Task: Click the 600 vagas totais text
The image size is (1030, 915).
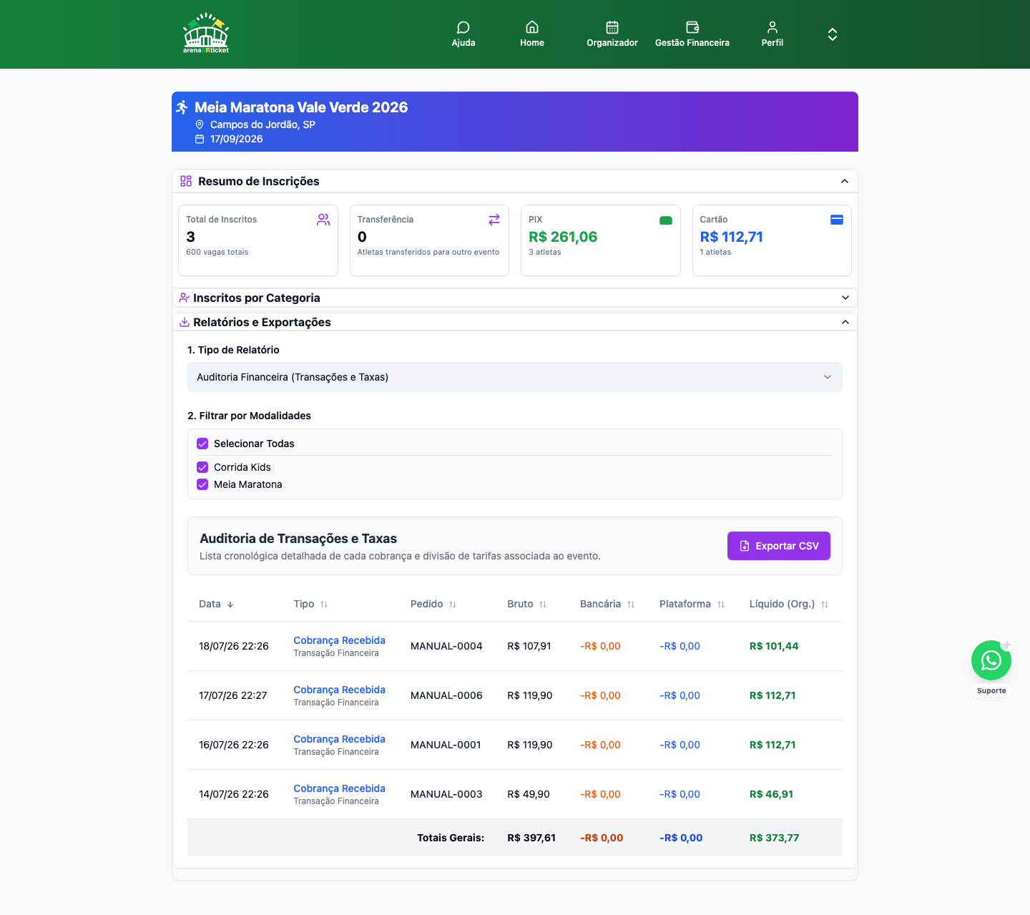Action: [x=217, y=252]
